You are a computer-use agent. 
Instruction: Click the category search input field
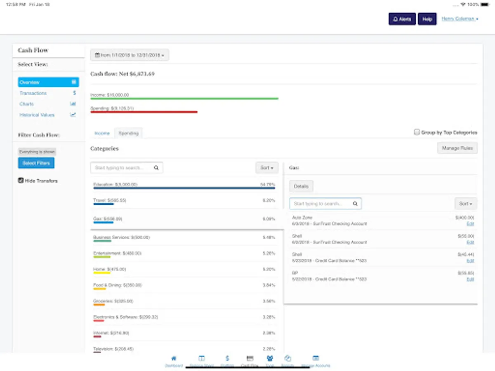[x=124, y=167]
